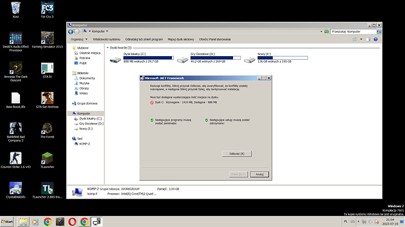This screenshot has width=405, height=227.
Task: Click the Odśwież (R) button
Action: coord(237,154)
